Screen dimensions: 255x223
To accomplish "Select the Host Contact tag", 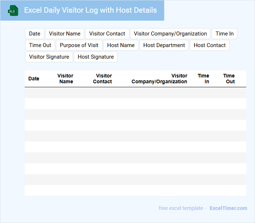I will (x=210, y=45).
